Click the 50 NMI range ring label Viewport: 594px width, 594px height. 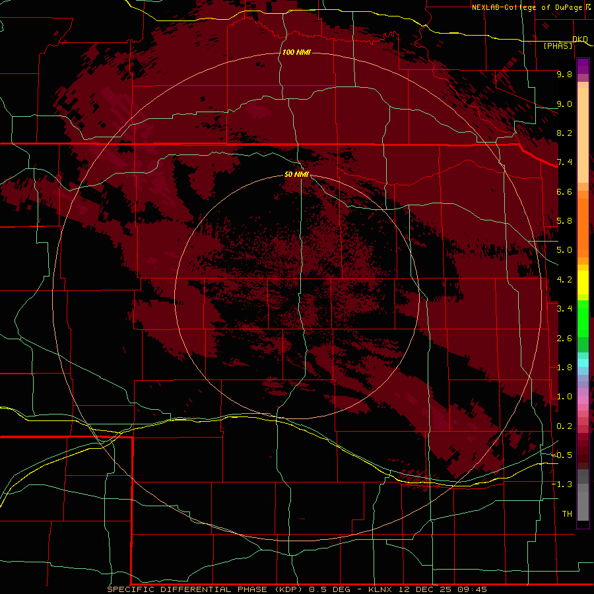click(x=296, y=174)
